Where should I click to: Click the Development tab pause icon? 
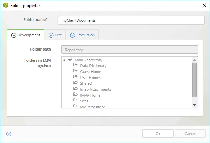pos(14,35)
